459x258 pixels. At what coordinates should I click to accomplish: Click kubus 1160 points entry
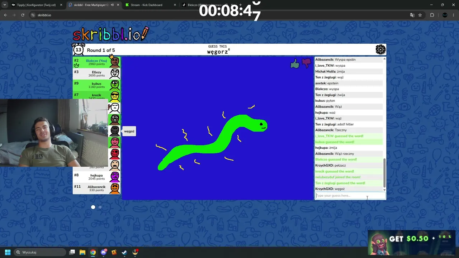coord(96,85)
